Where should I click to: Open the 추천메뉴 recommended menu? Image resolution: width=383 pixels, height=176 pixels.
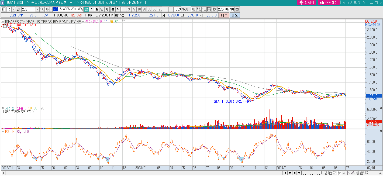pyautogui.click(x=329, y=3)
